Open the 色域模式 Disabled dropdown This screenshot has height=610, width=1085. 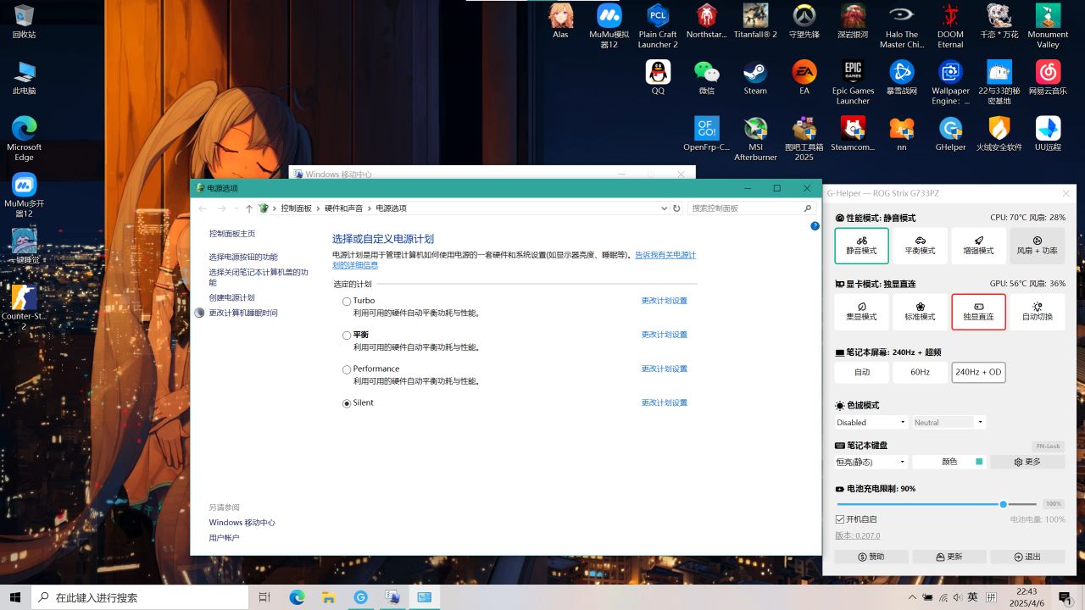click(871, 422)
